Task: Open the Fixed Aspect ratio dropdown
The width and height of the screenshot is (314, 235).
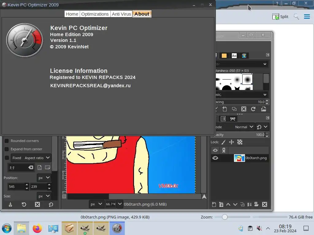Action: click(x=31, y=158)
